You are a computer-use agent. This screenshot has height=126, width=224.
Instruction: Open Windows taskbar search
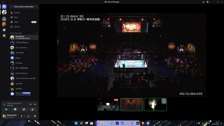click(81, 123)
